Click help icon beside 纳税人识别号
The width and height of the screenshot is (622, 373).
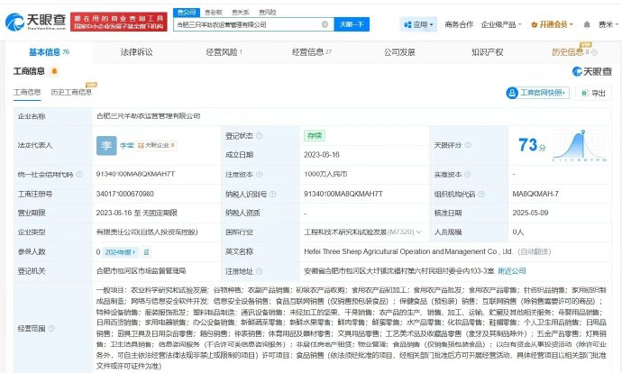[272, 195]
